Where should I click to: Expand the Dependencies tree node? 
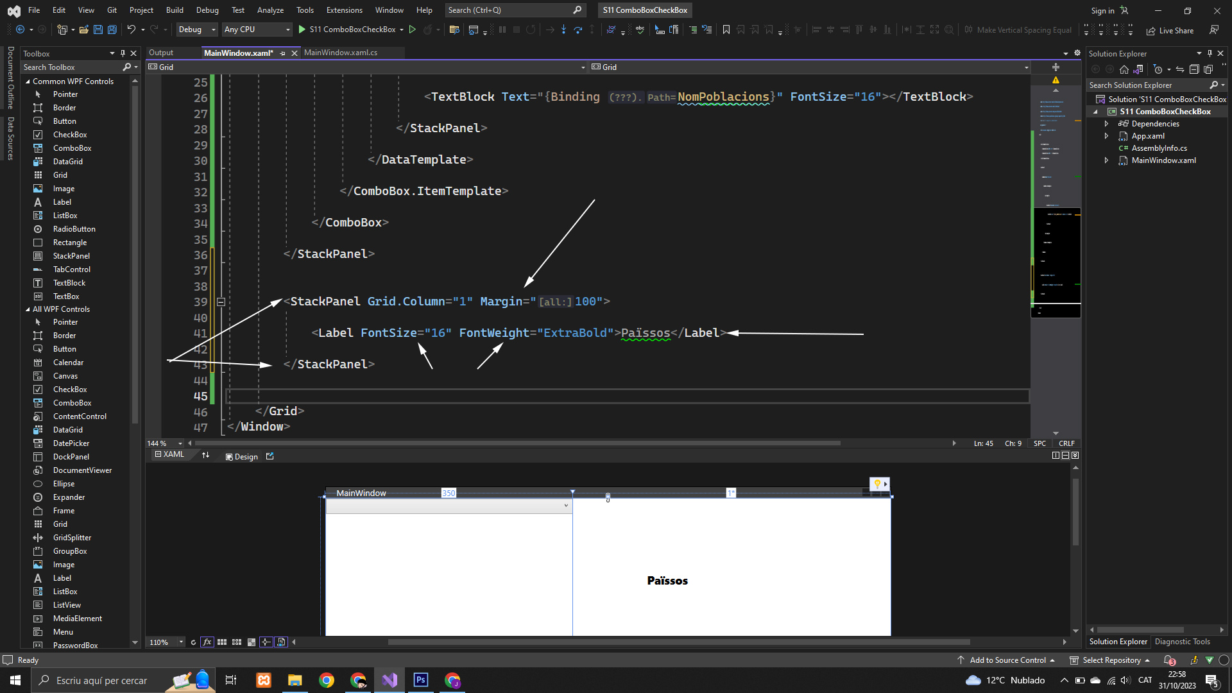coord(1106,124)
